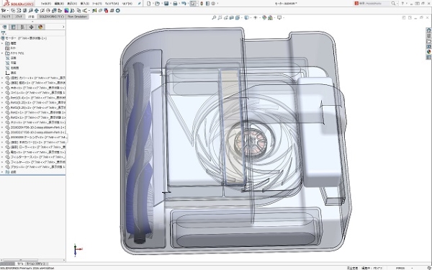Screen dimensions: 432x270
Task: Open the first menu bar item (File)
Action: pyautogui.click(x=46, y=4)
